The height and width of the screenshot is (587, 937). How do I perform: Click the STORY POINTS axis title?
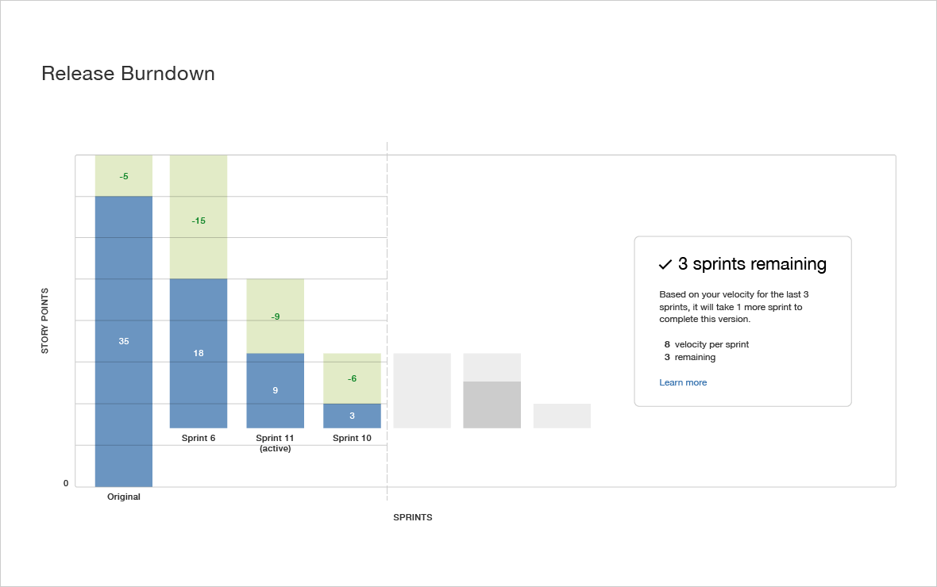click(x=44, y=320)
